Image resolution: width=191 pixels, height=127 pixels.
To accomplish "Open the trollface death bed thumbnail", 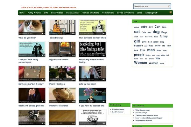I will click(x=92, y=117).
